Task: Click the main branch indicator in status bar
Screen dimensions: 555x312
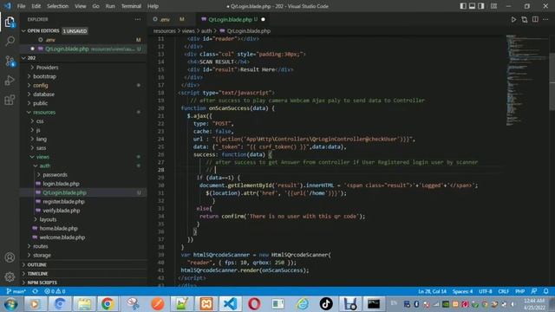Action: 16,291
